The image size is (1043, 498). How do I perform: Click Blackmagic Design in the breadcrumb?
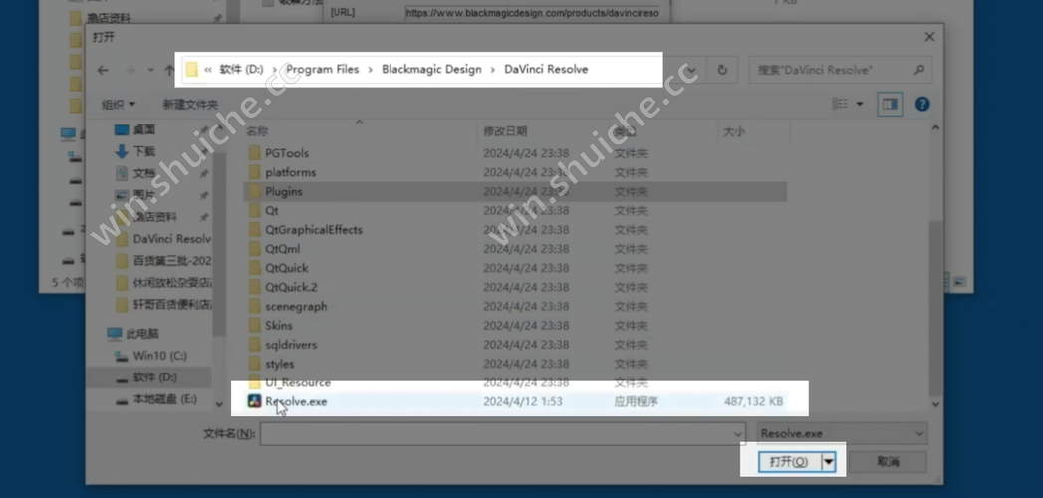(x=431, y=69)
